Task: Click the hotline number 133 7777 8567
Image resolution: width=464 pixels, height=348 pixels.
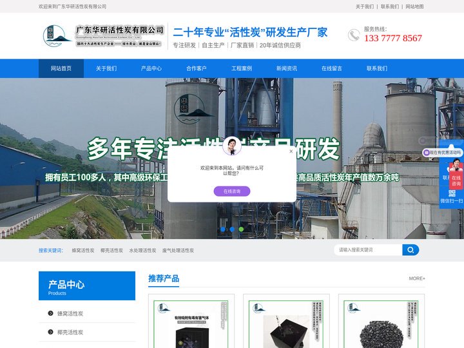Action: (393, 38)
